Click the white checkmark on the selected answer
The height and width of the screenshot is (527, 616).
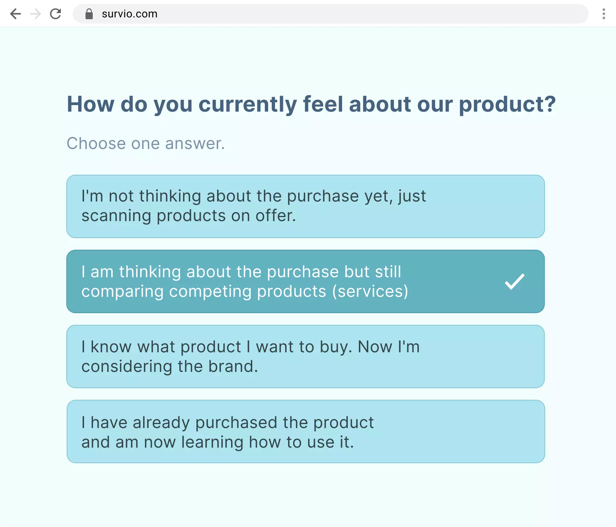click(515, 282)
